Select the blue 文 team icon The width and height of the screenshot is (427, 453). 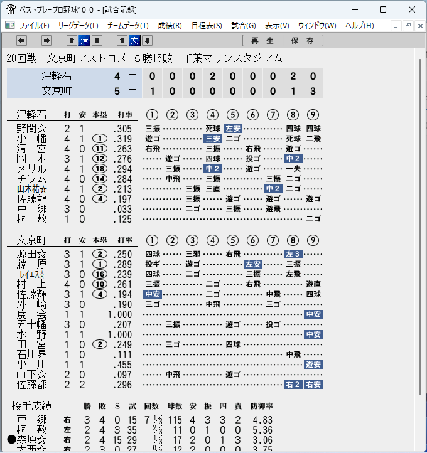[x=135, y=41]
